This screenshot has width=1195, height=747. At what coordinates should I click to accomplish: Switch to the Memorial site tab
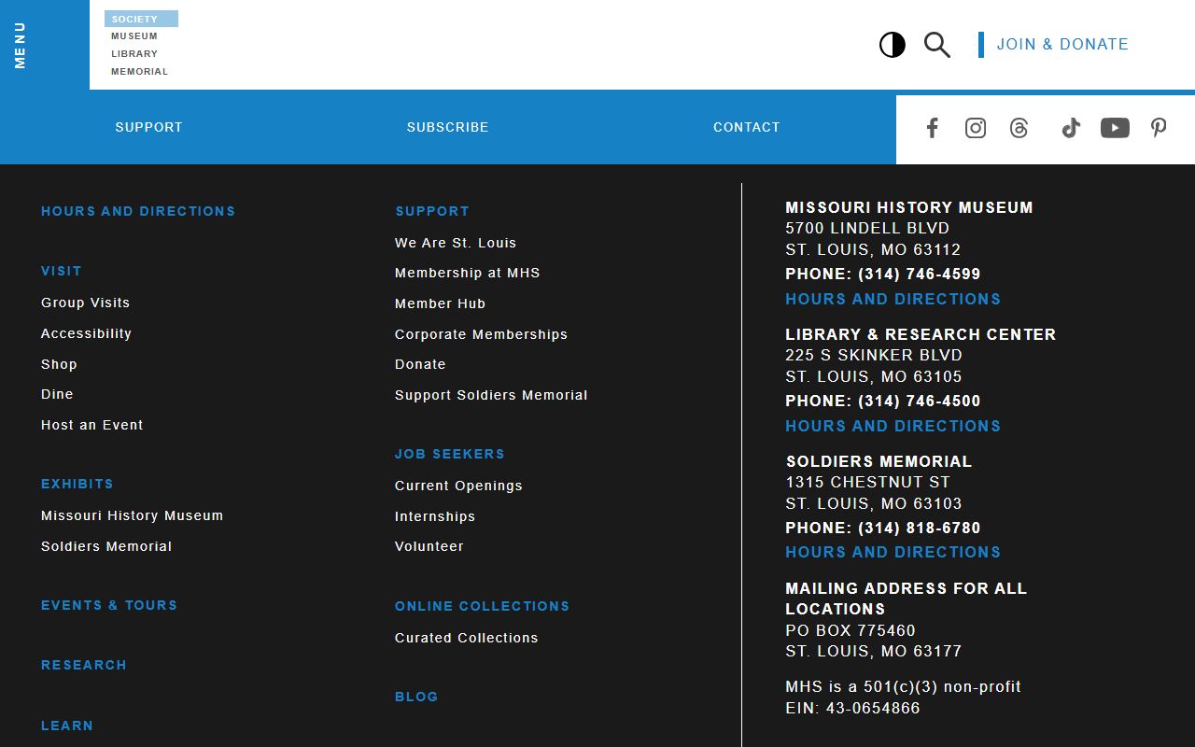point(140,72)
